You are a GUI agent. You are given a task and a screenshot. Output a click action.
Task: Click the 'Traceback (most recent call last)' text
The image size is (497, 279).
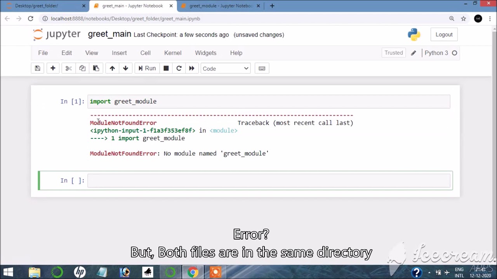295,123
